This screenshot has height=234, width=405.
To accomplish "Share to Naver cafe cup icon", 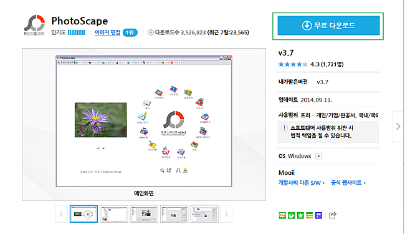I will [x=292, y=215].
